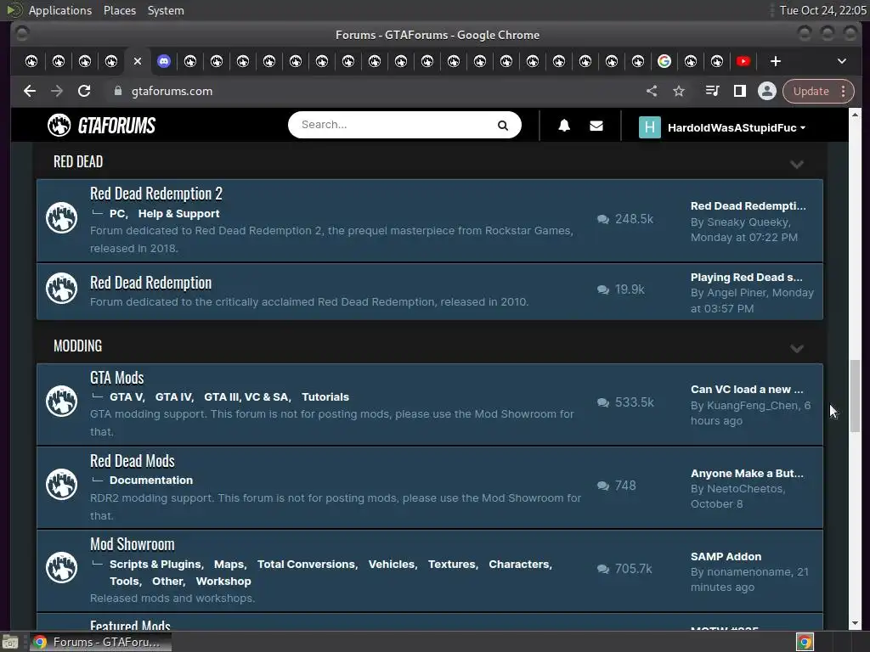Click the site lock icon
Viewport: 870px width, 652px height.
[117, 91]
